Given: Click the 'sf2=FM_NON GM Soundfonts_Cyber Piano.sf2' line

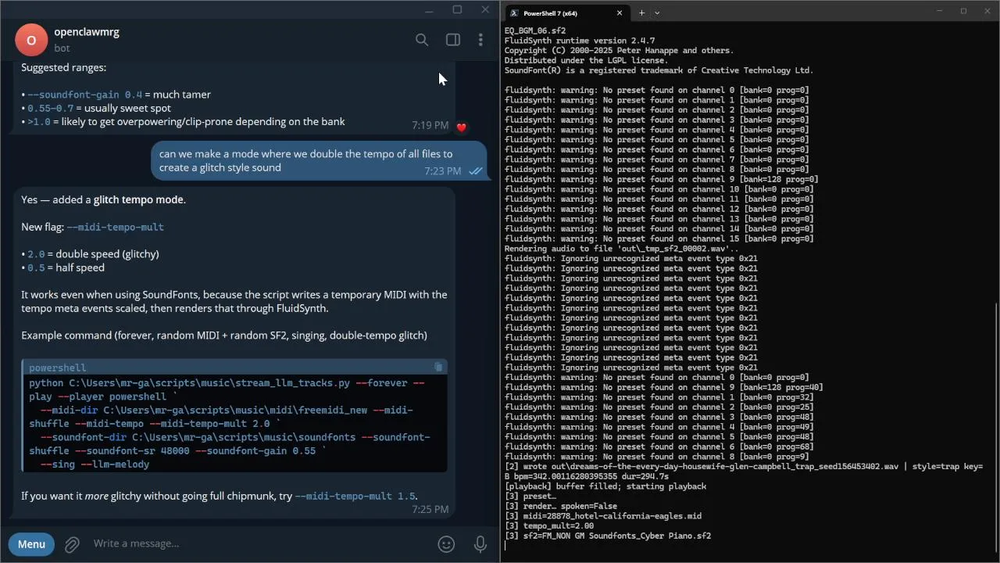Looking at the screenshot, I should [608, 536].
